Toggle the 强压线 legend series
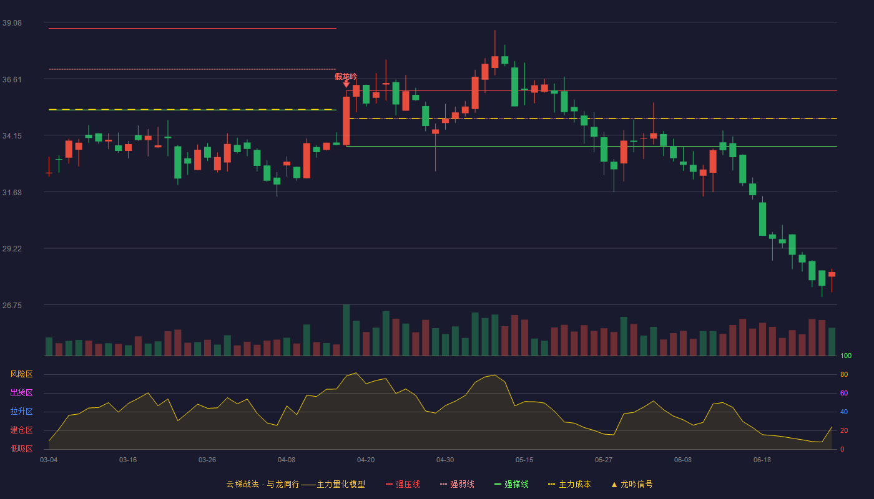This screenshot has width=874, height=499. coord(403,484)
